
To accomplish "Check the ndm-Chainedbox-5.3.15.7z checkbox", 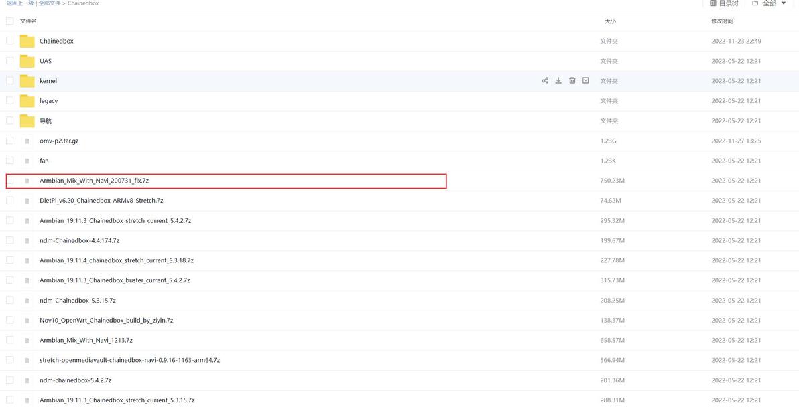I will 9,300.
